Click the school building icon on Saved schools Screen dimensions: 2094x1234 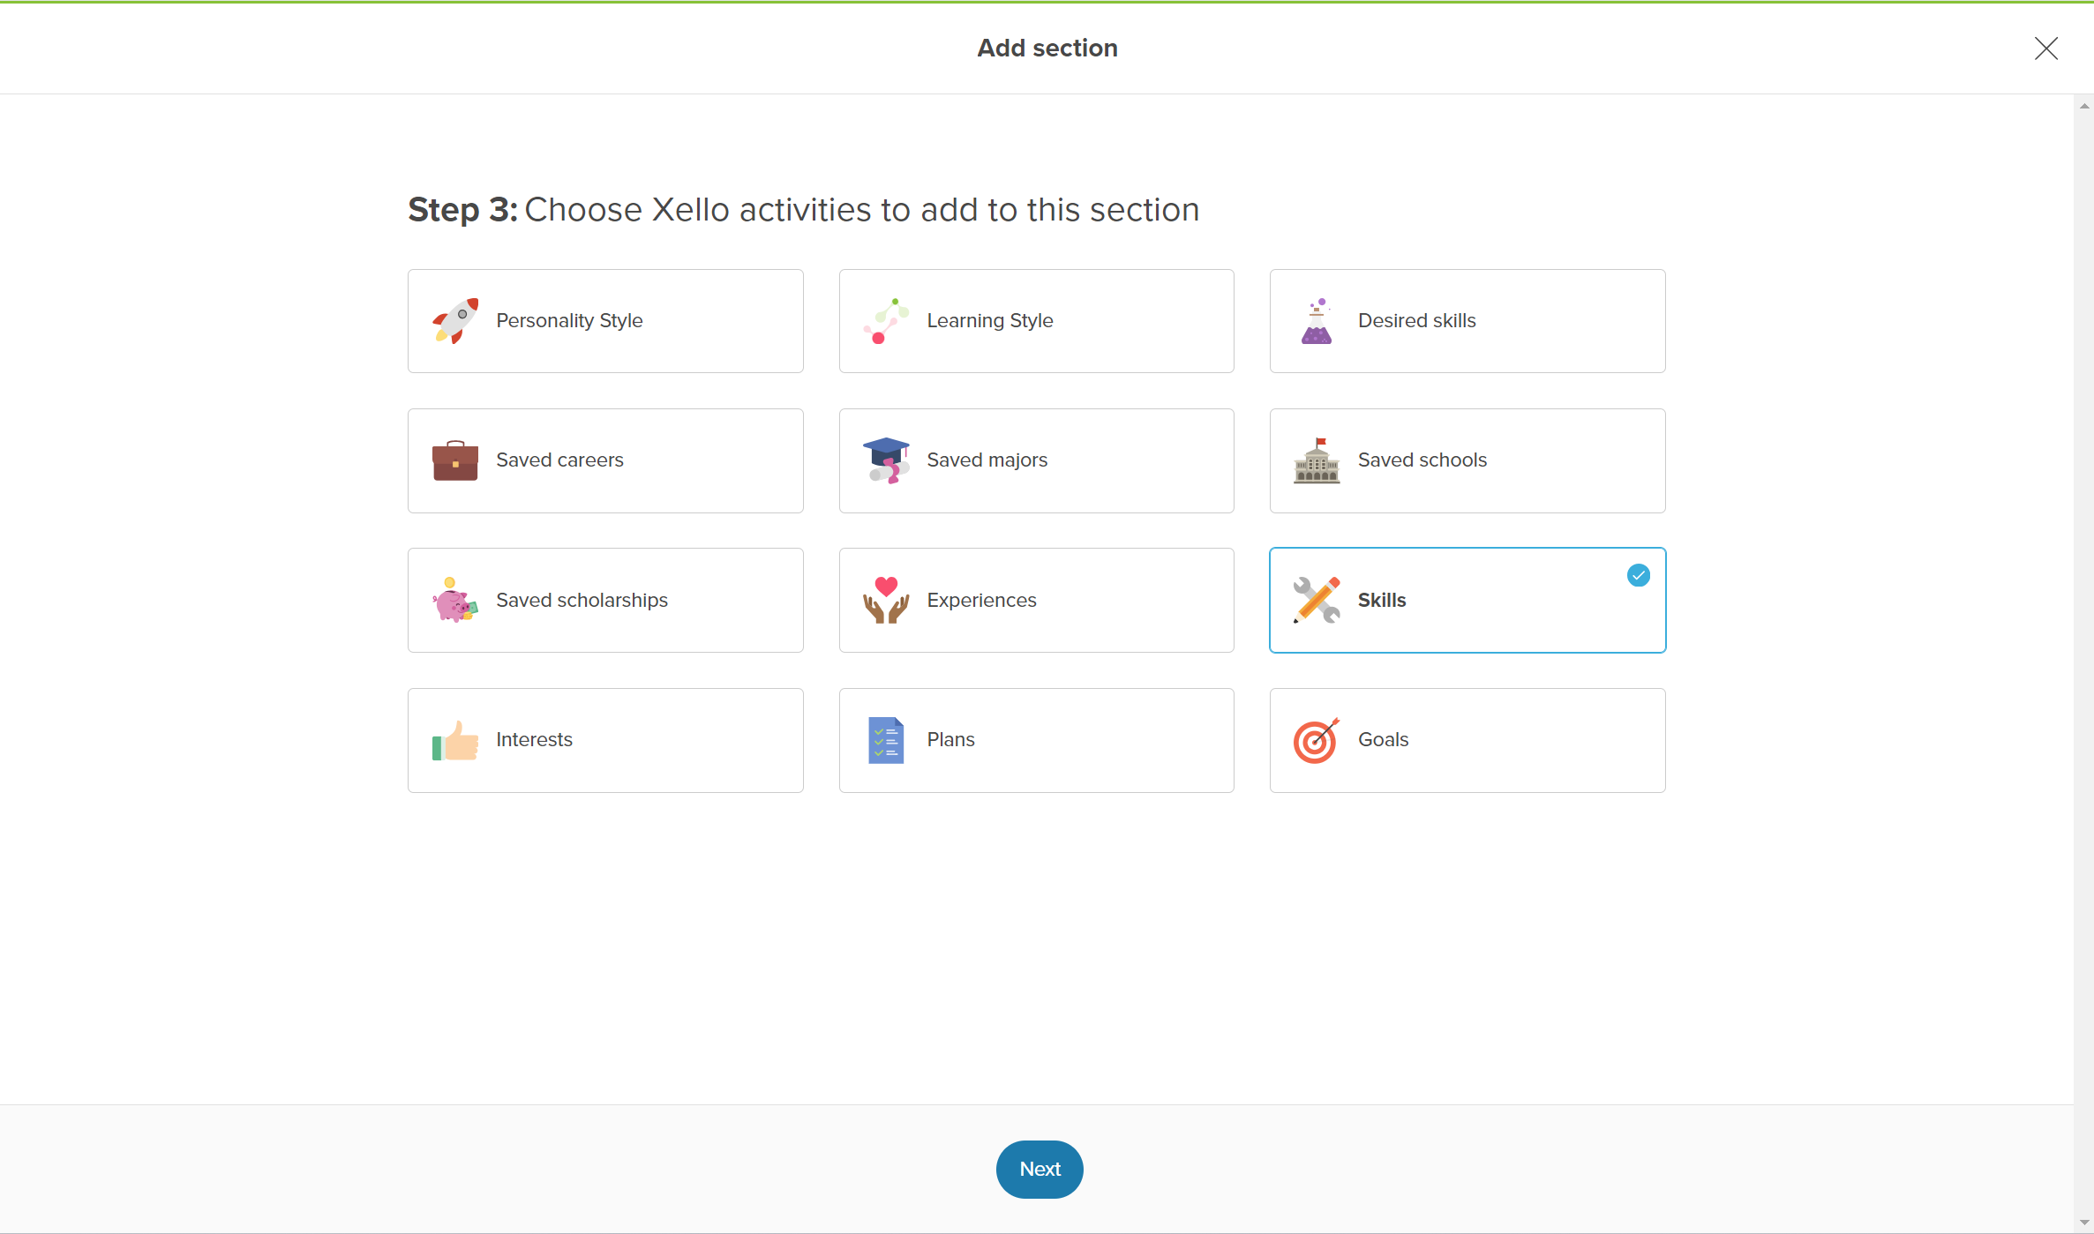(1316, 460)
